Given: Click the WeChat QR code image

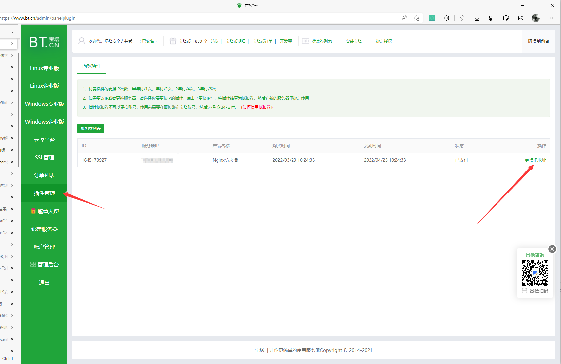Looking at the screenshot, I should point(535,273).
